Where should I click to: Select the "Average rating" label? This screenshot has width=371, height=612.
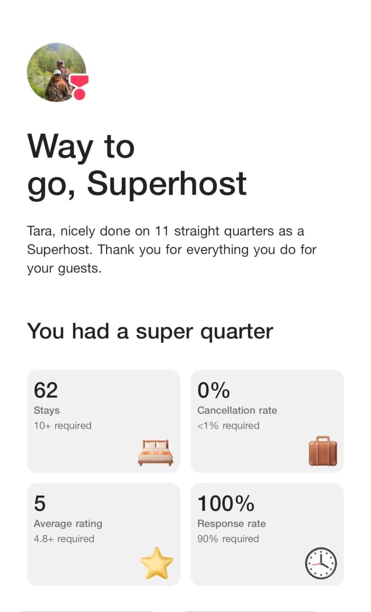coord(68,523)
